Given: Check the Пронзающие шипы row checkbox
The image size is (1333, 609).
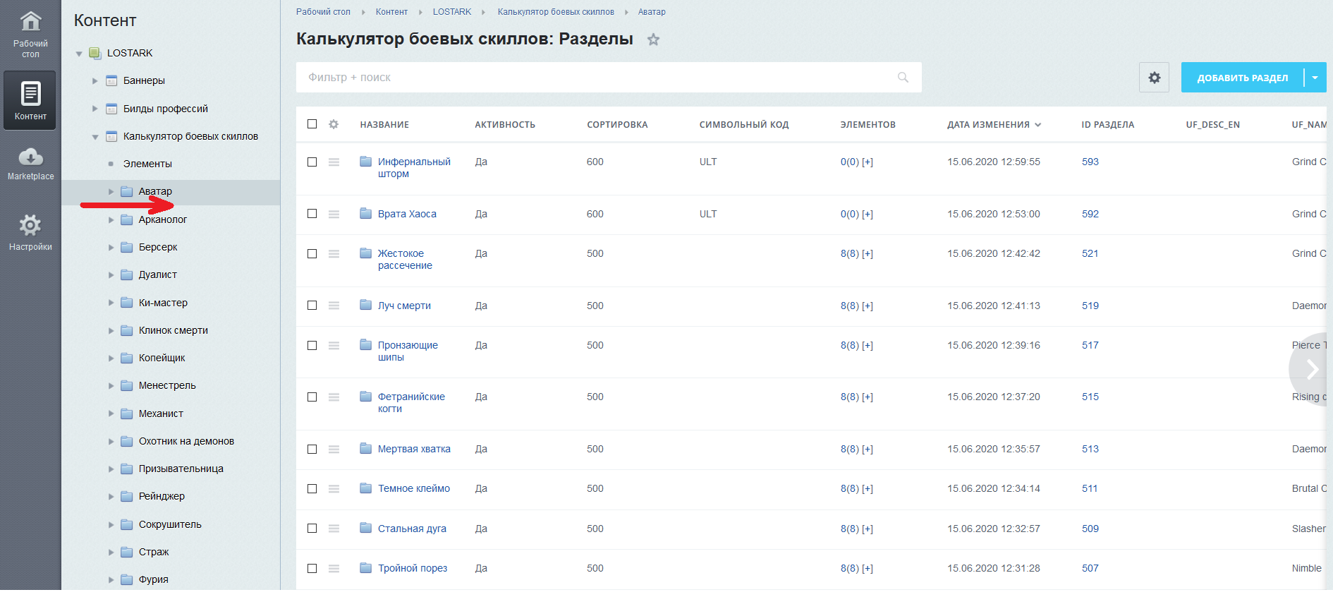Looking at the screenshot, I should pos(312,345).
